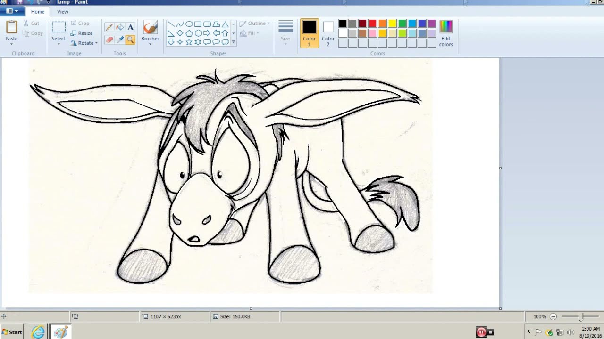Viewport: 604px width, 339px height.
Task: Choose the Right arrow shape
Action: click(207, 33)
